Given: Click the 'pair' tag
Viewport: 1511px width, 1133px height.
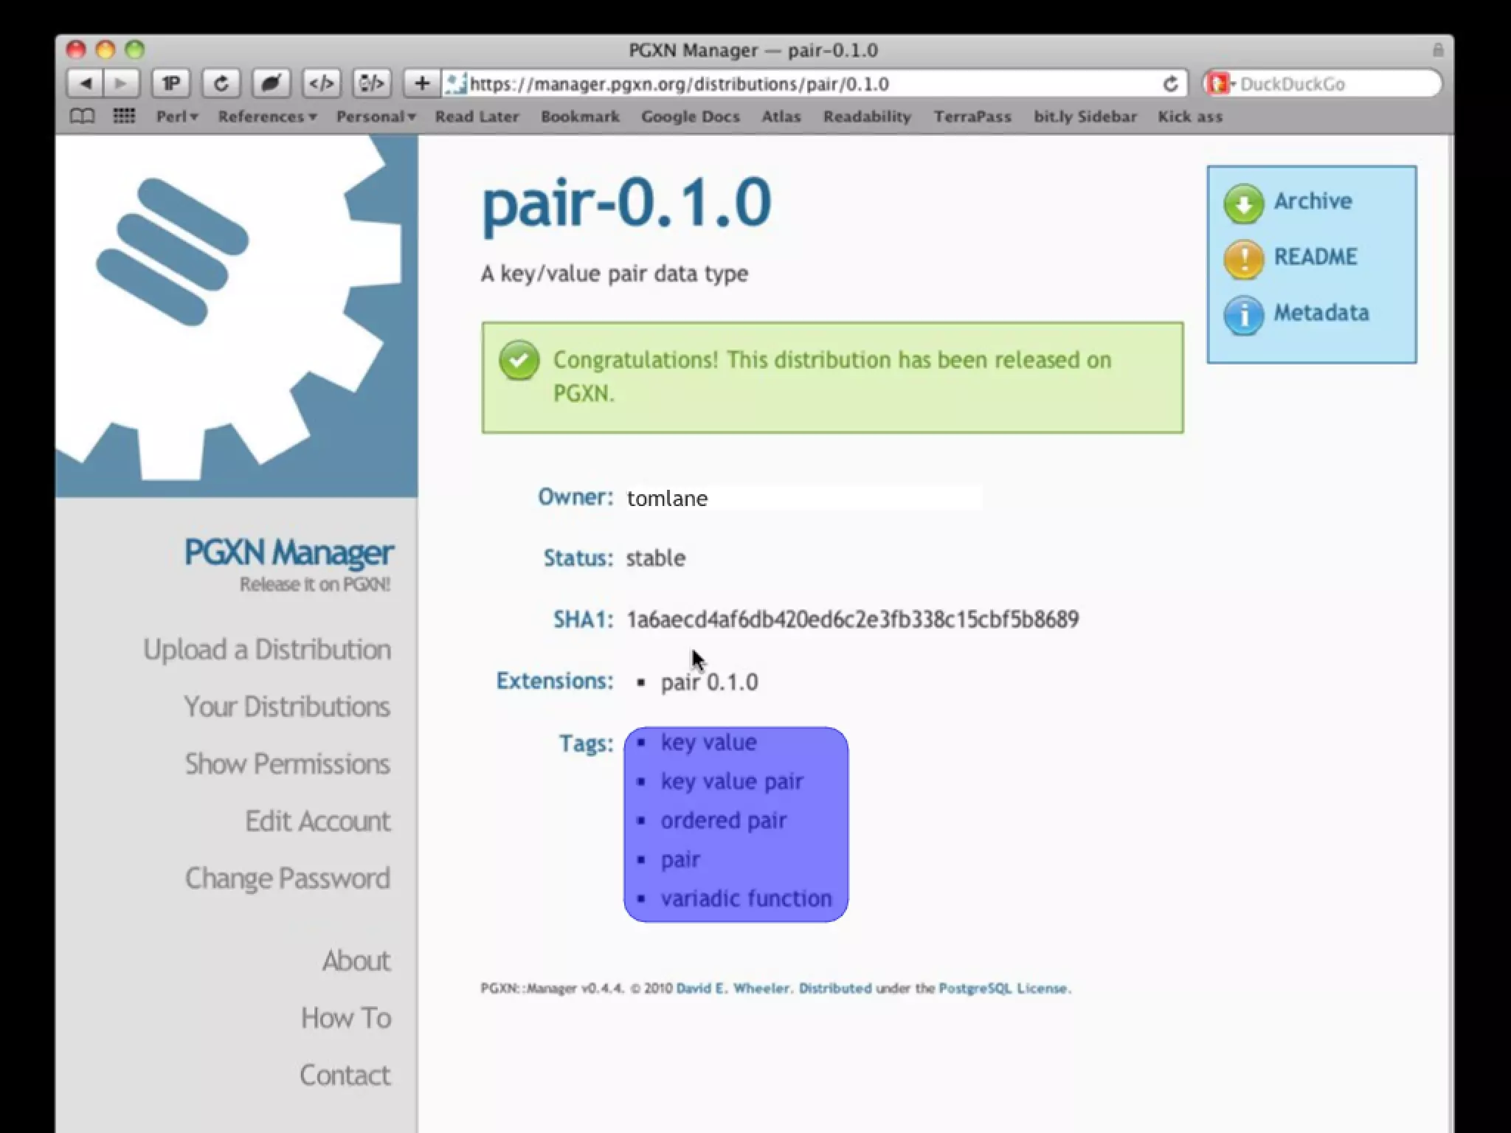Looking at the screenshot, I should [x=680, y=860].
